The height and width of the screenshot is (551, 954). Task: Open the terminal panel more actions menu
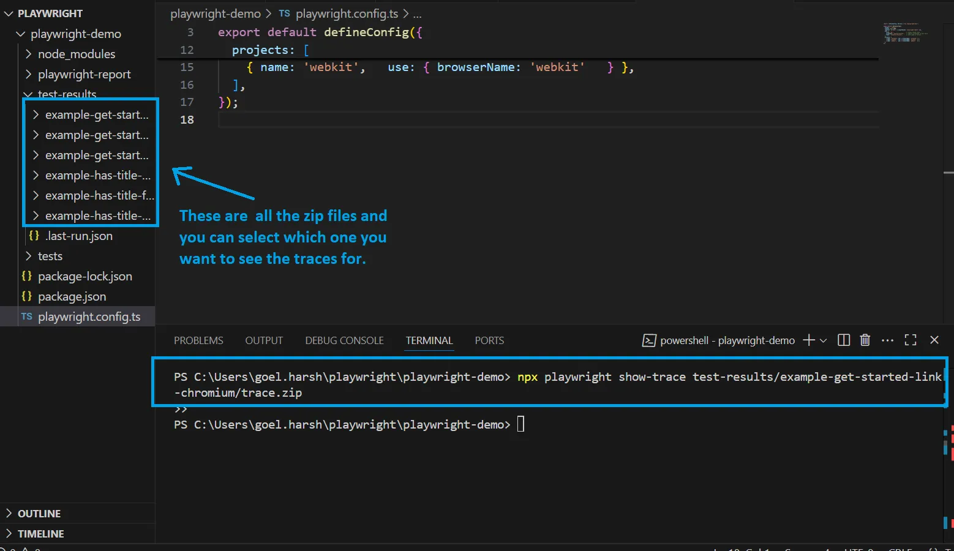point(887,340)
